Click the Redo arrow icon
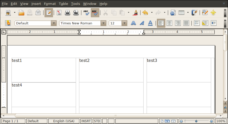The width and height of the screenshot is (228, 124). tap(158, 13)
